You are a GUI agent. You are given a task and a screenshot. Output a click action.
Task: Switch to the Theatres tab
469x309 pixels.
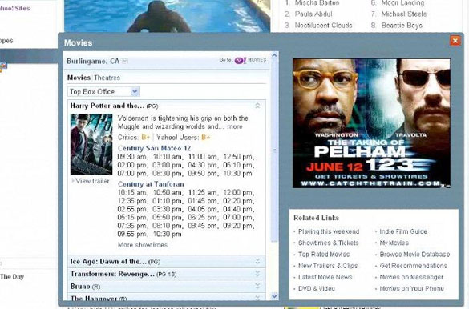click(107, 78)
